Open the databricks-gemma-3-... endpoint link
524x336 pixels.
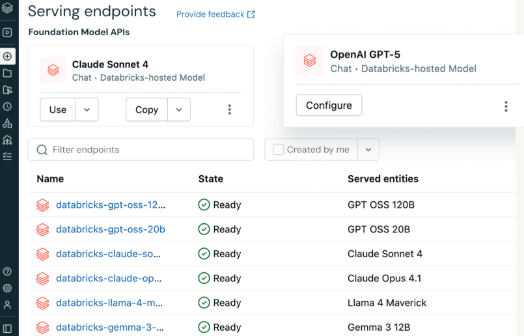[110, 327]
